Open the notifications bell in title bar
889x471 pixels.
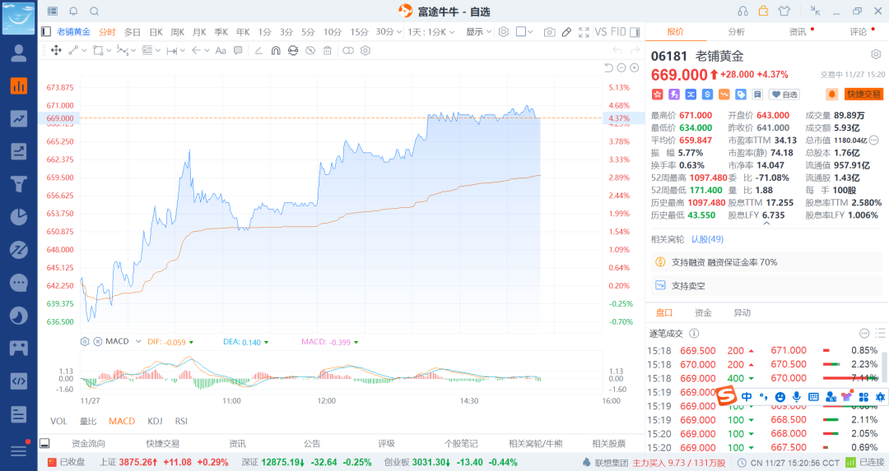point(74,12)
